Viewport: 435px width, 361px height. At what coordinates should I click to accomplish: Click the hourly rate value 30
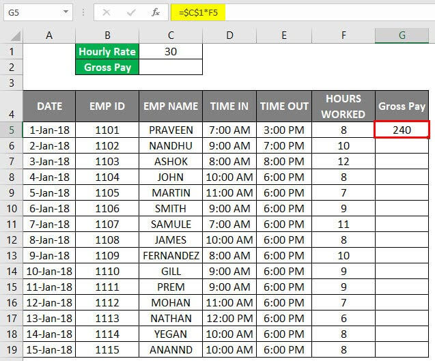pos(171,51)
